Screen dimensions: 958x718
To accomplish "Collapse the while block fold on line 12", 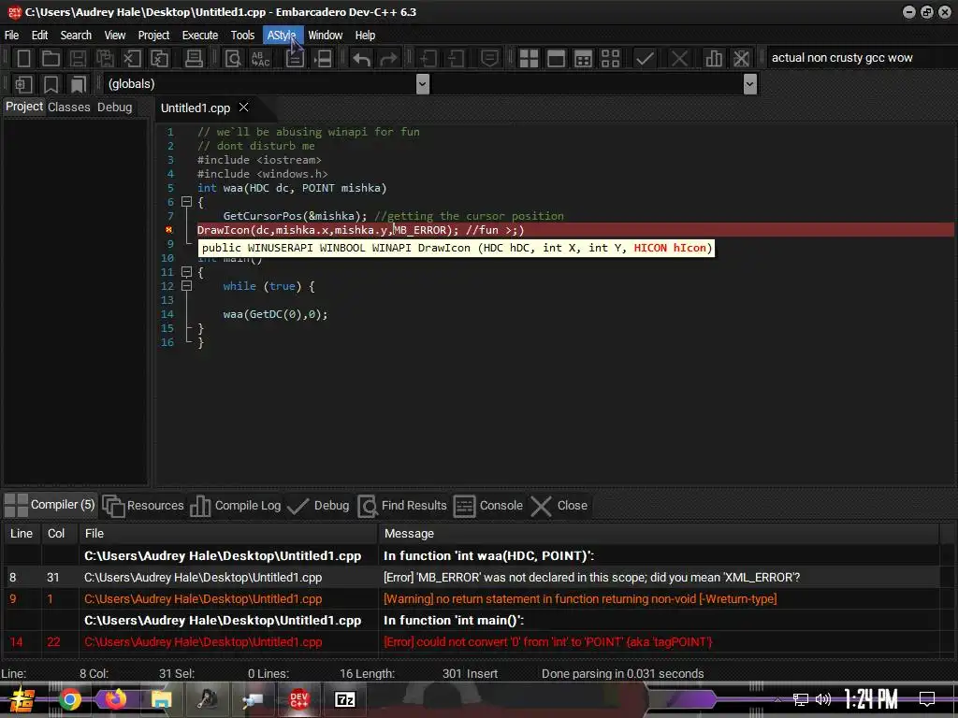I will (186, 286).
